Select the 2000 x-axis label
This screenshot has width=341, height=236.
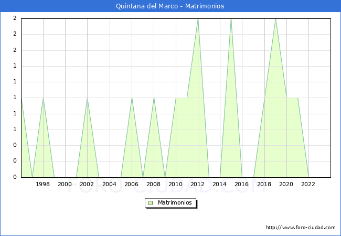tap(65, 184)
